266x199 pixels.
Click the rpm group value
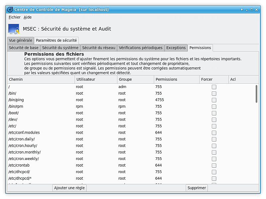pos(122,106)
